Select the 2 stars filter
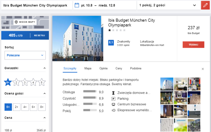The height and width of the screenshot is (132, 211). click(x=16, y=82)
